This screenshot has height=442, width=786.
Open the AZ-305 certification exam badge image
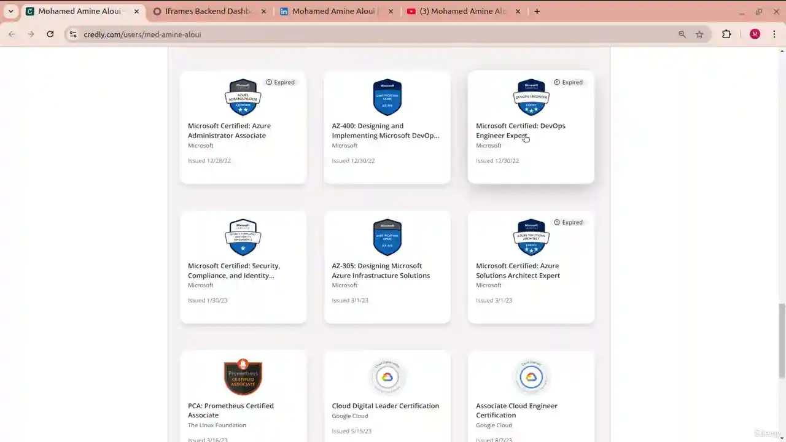(387, 237)
